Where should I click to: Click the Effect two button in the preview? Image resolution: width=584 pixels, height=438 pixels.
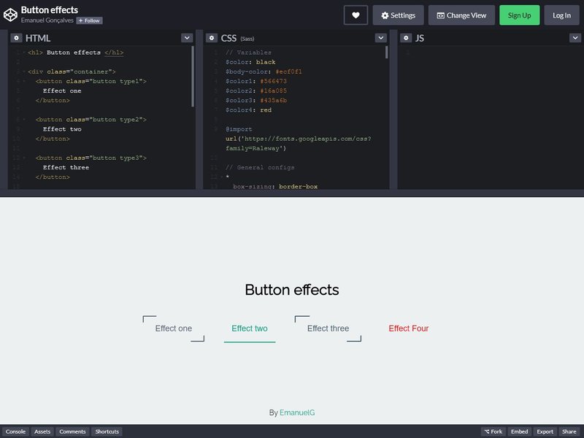(250, 328)
